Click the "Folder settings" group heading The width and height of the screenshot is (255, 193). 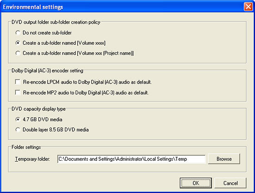point(26,147)
